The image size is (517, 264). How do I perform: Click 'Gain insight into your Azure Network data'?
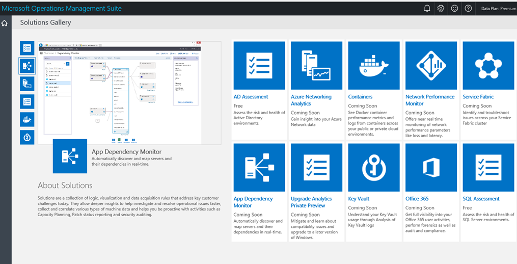point(316,122)
